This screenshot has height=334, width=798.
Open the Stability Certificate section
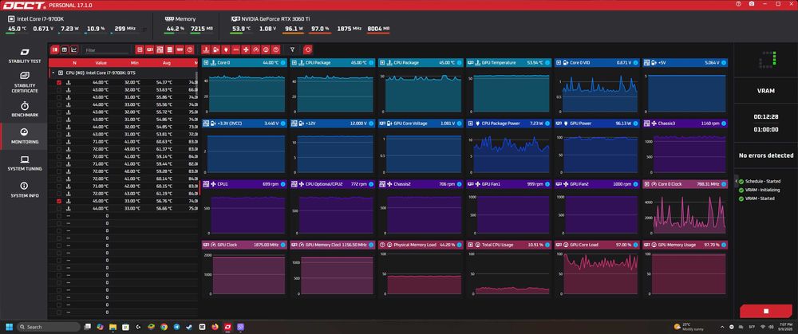click(x=25, y=82)
